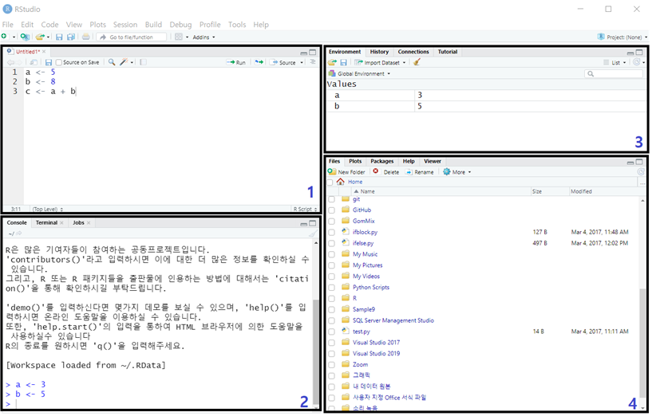Refresh the Files pane listing
The height and width of the screenshot is (416, 652).
[x=641, y=171]
